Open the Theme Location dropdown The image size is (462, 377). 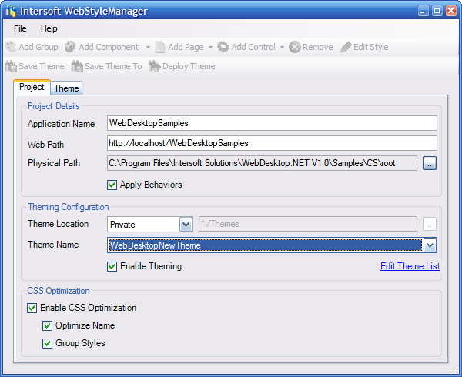[x=186, y=224]
